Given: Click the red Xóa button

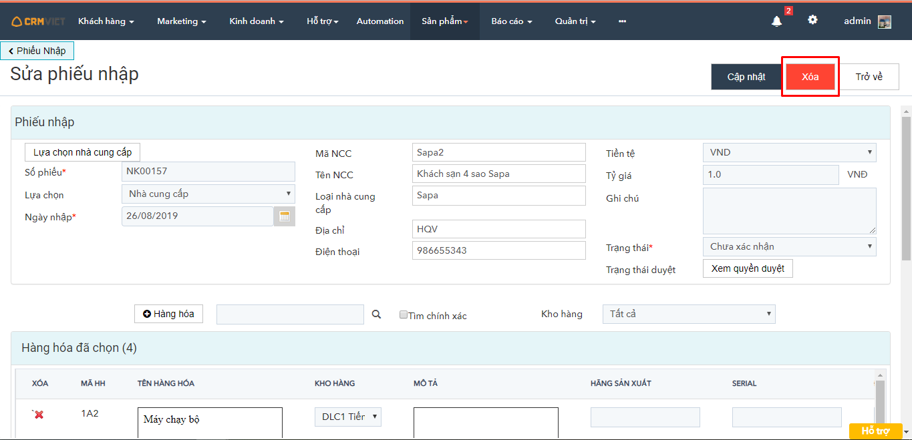Looking at the screenshot, I should tap(810, 77).
